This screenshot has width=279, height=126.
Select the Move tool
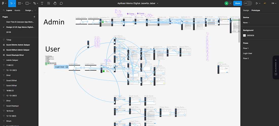pyautogui.click(x=12, y=3)
